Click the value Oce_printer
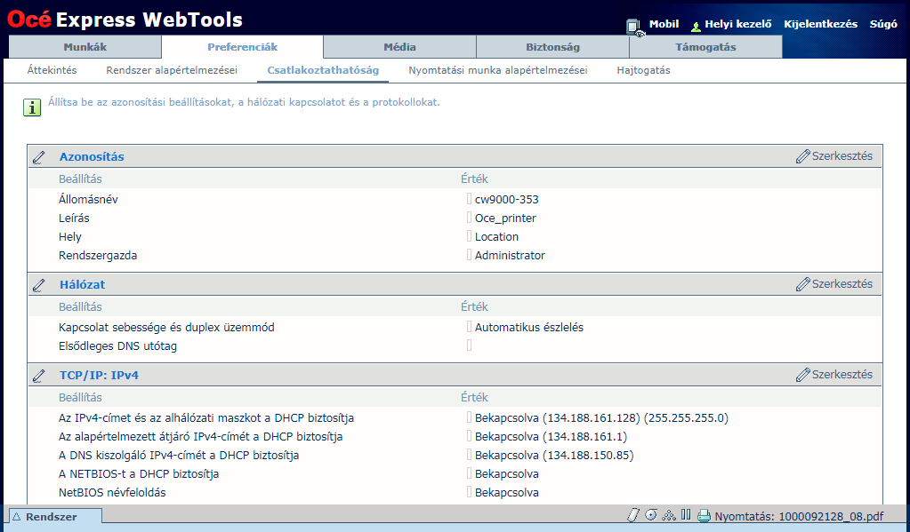 [505, 218]
